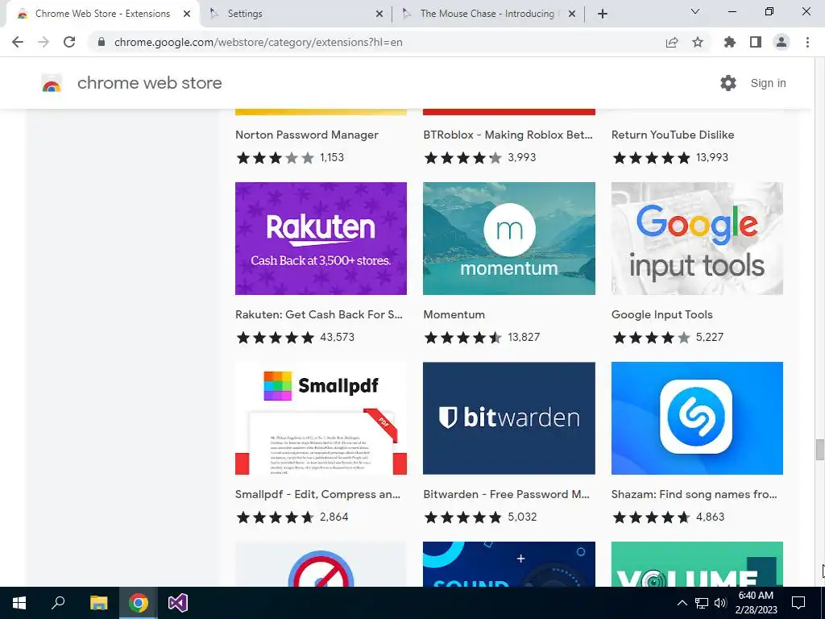The width and height of the screenshot is (825, 619).
Task: Click the page vertical scrollbar thumb
Action: point(819,450)
